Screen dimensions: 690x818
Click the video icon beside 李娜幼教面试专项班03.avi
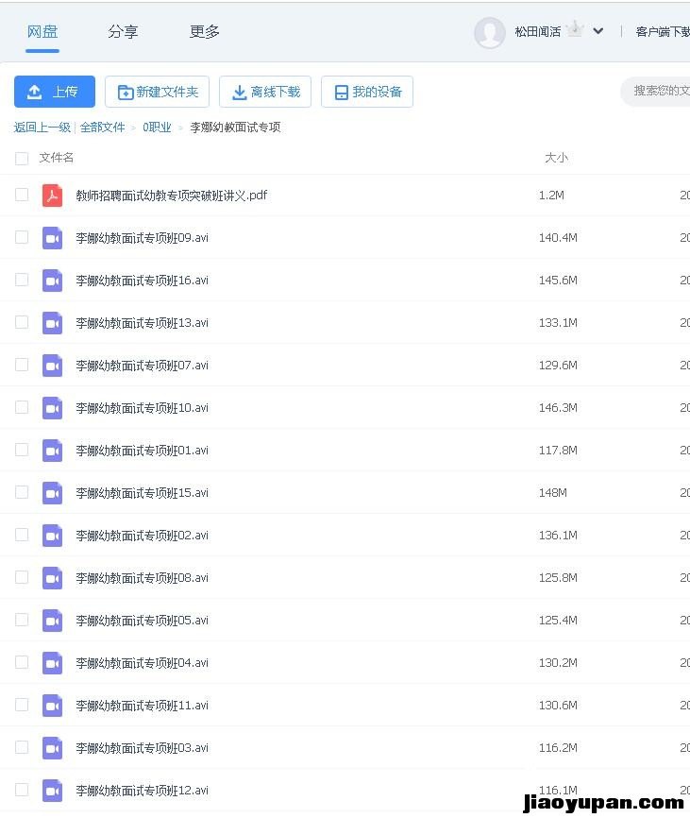coord(52,748)
